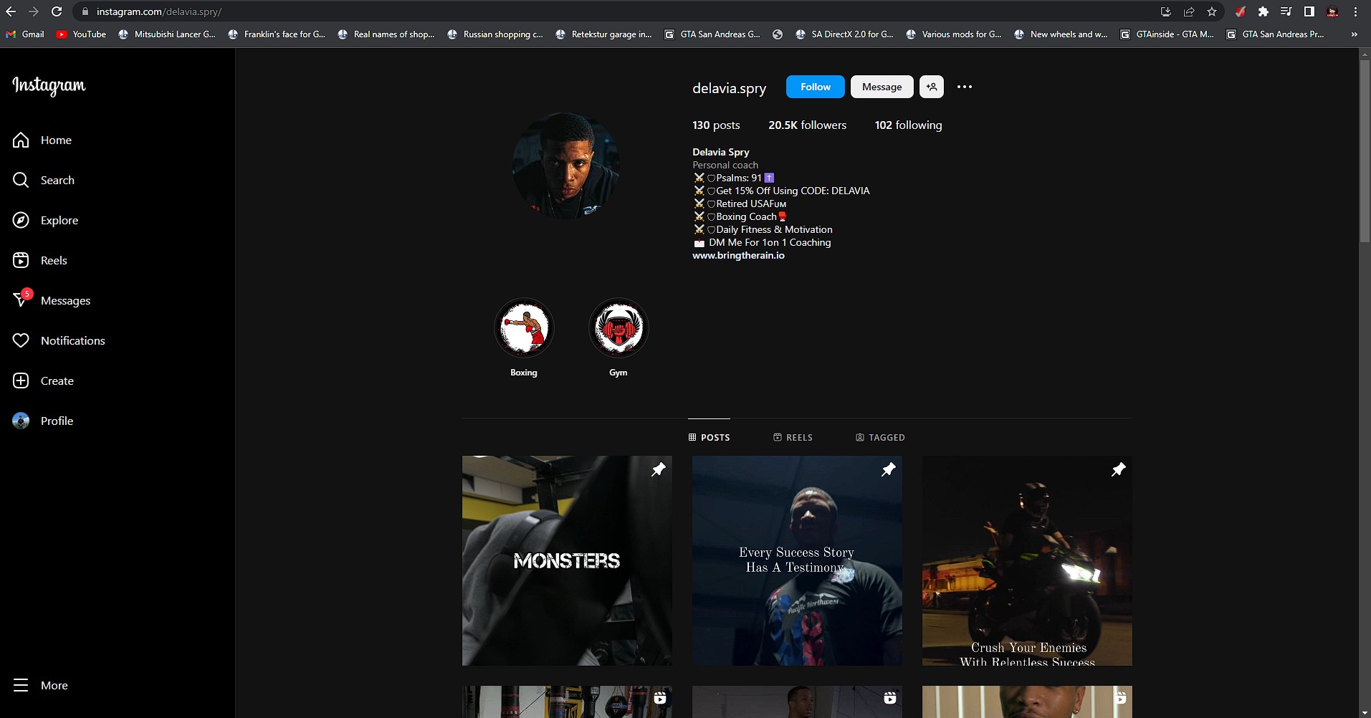Open the Real names of shop... bookmark
Image resolution: width=1371 pixels, height=718 pixels.
386,34
